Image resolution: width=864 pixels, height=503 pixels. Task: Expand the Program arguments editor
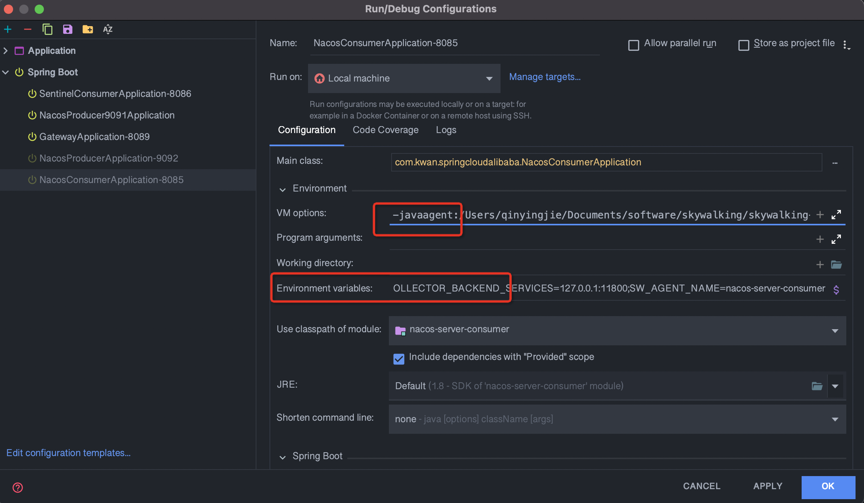click(836, 239)
